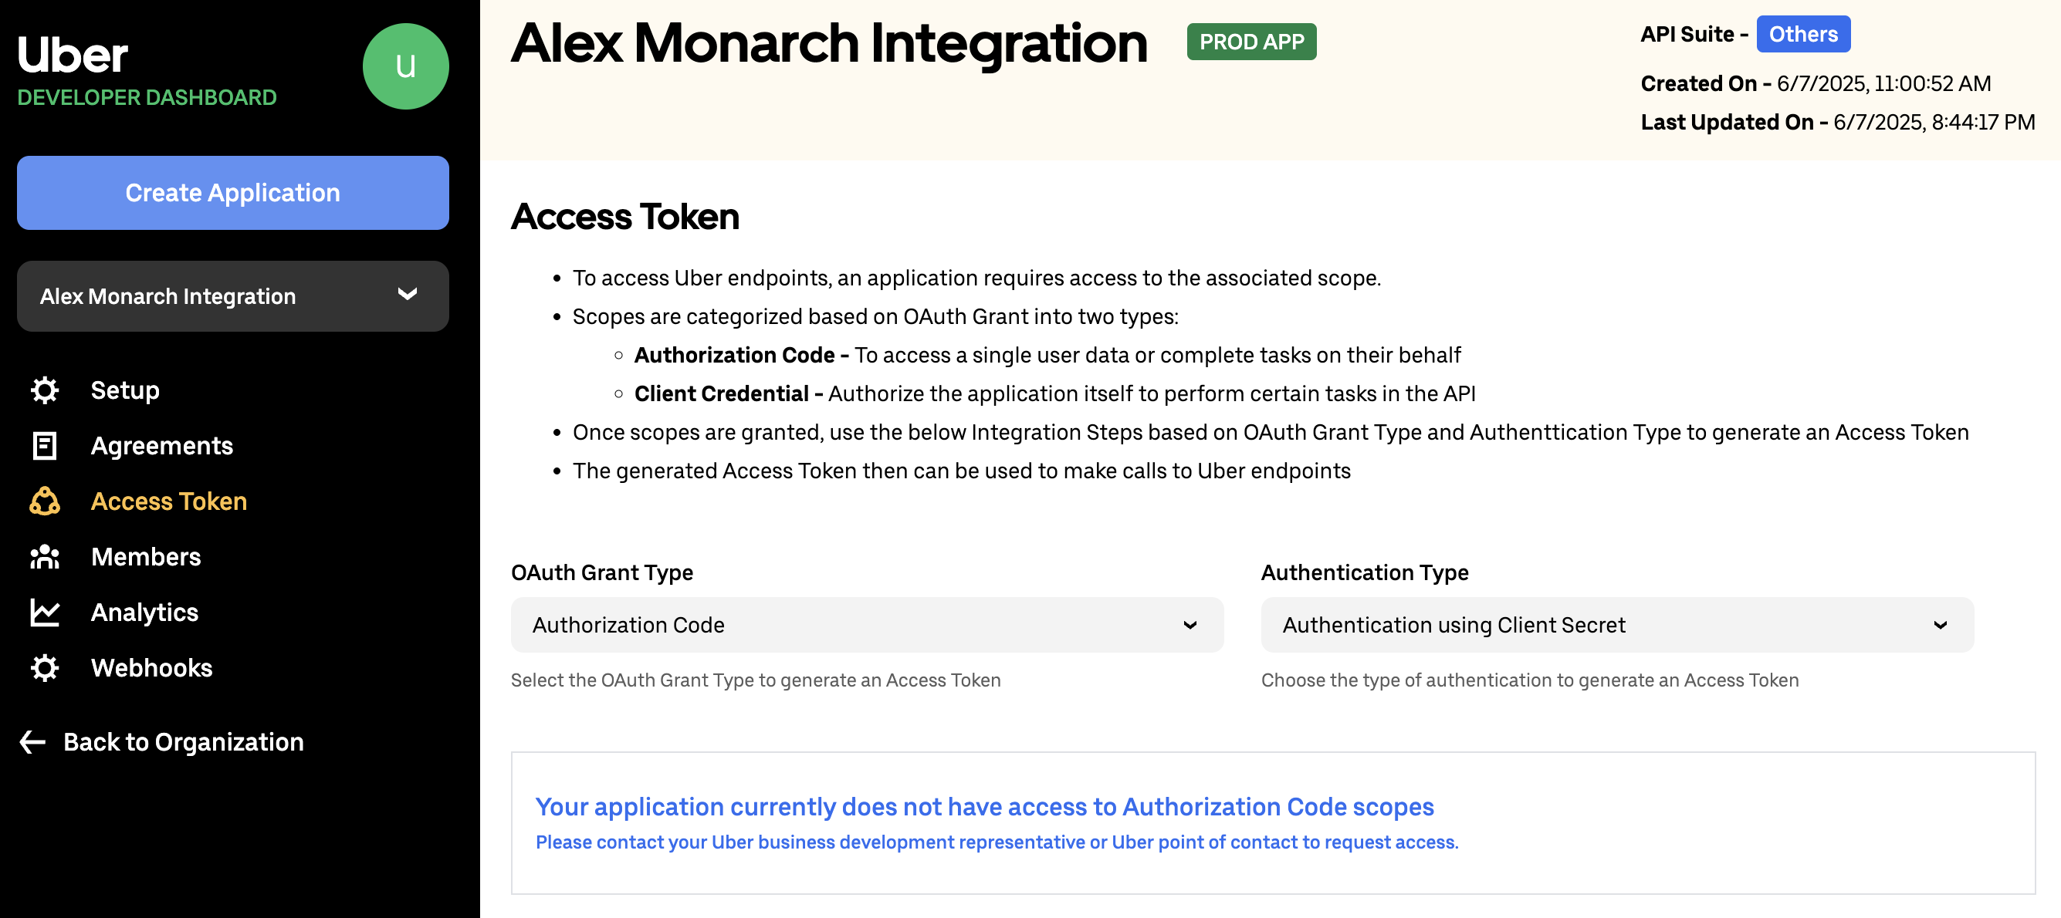Click the Others API Suite badge
This screenshot has height=918, width=2061.
1802,35
